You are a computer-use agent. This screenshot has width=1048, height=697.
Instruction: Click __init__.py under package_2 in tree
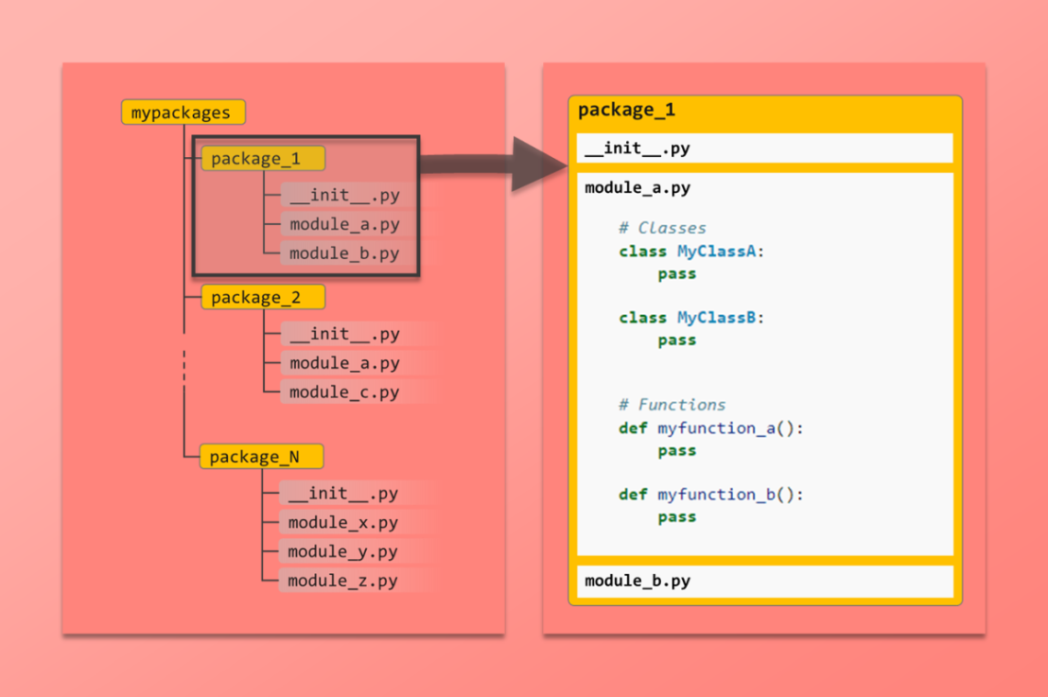coord(344,334)
